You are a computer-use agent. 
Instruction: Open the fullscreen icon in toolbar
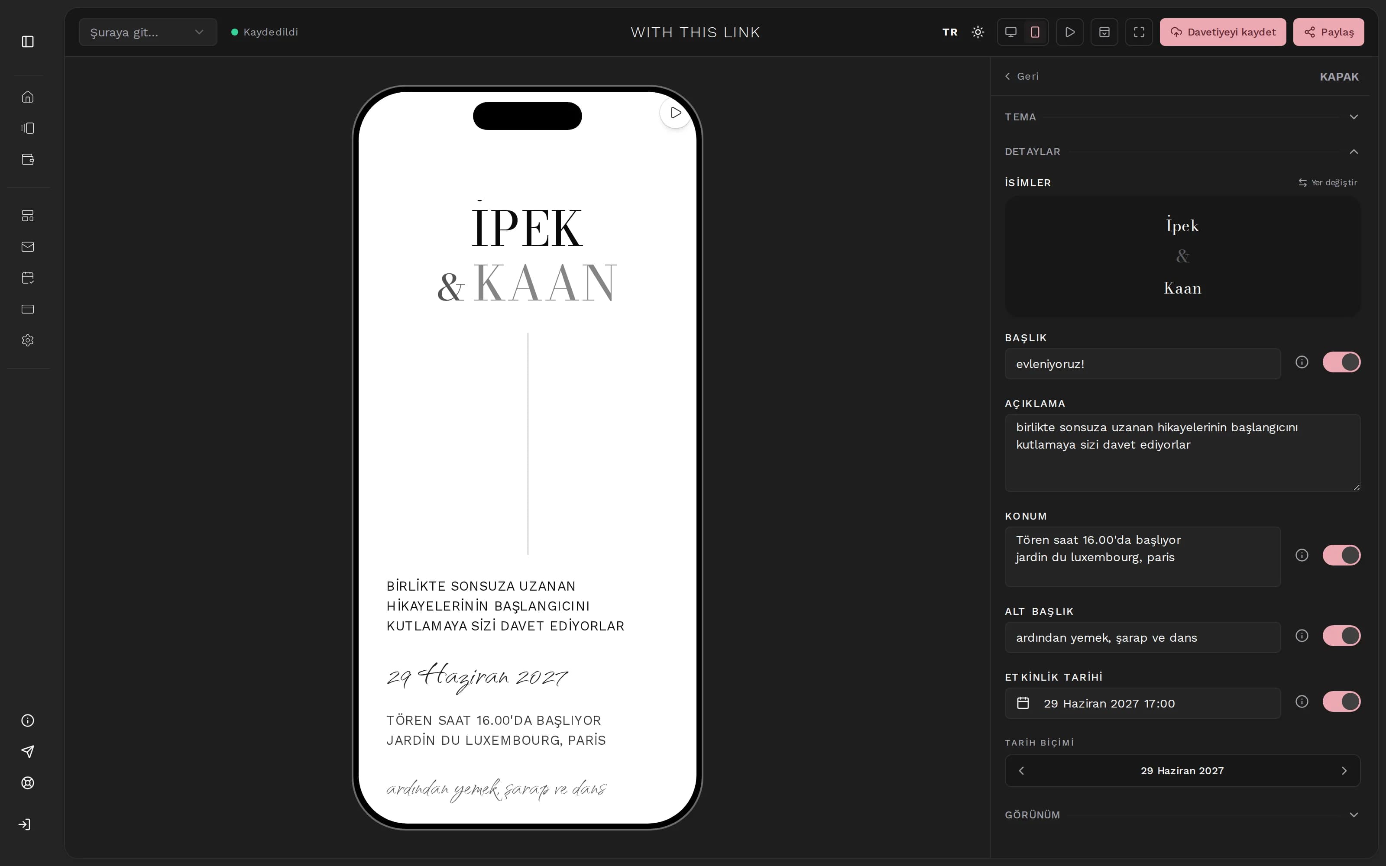pos(1139,32)
